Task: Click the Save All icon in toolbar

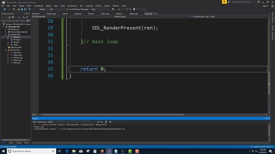Action: click(x=25, y=9)
